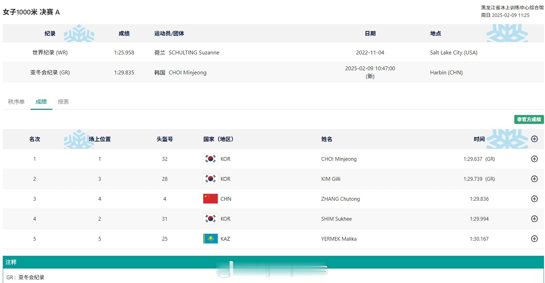The image size is (545, 283).
Task: Switch to the 秩序单 tab
Action: pos(16,102)
